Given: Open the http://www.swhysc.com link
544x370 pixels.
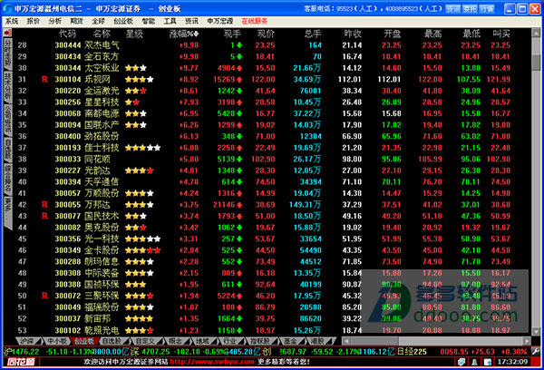Looking at the screenshot, I should pyautogui.click(x=212, y=362).
